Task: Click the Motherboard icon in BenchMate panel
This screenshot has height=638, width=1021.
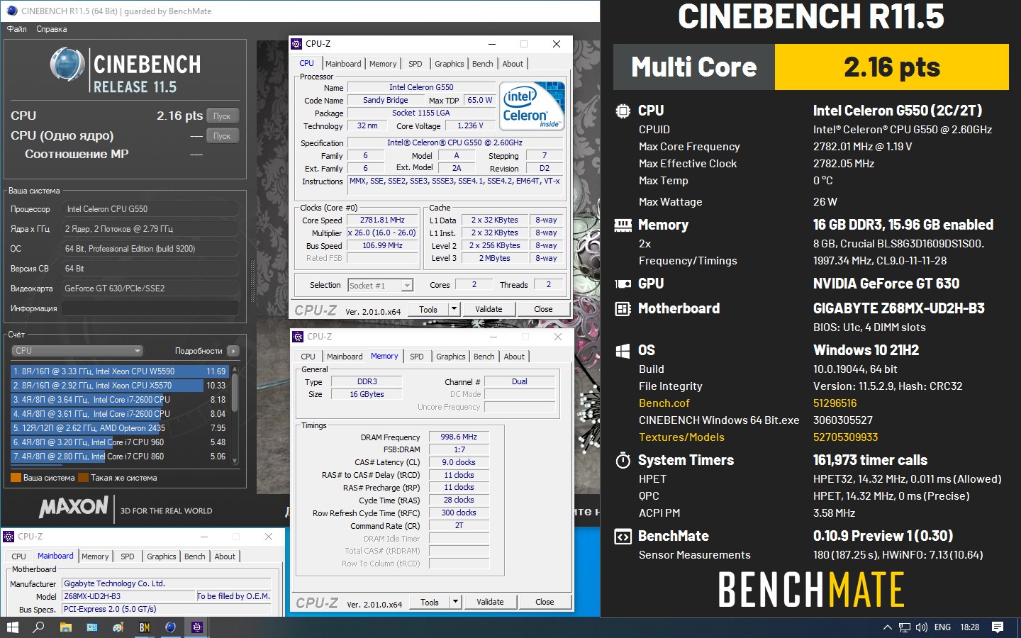Action: tap(623, 308)
